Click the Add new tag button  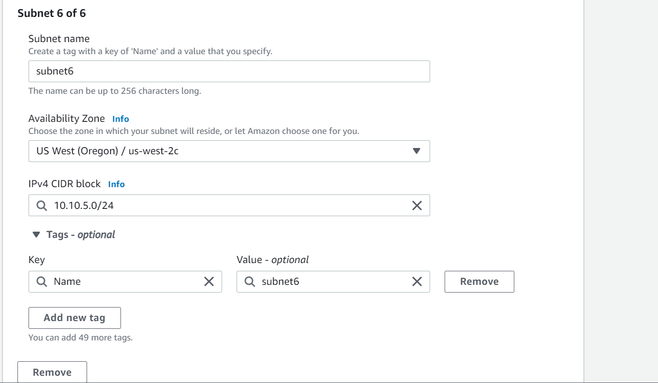[75, 318]
